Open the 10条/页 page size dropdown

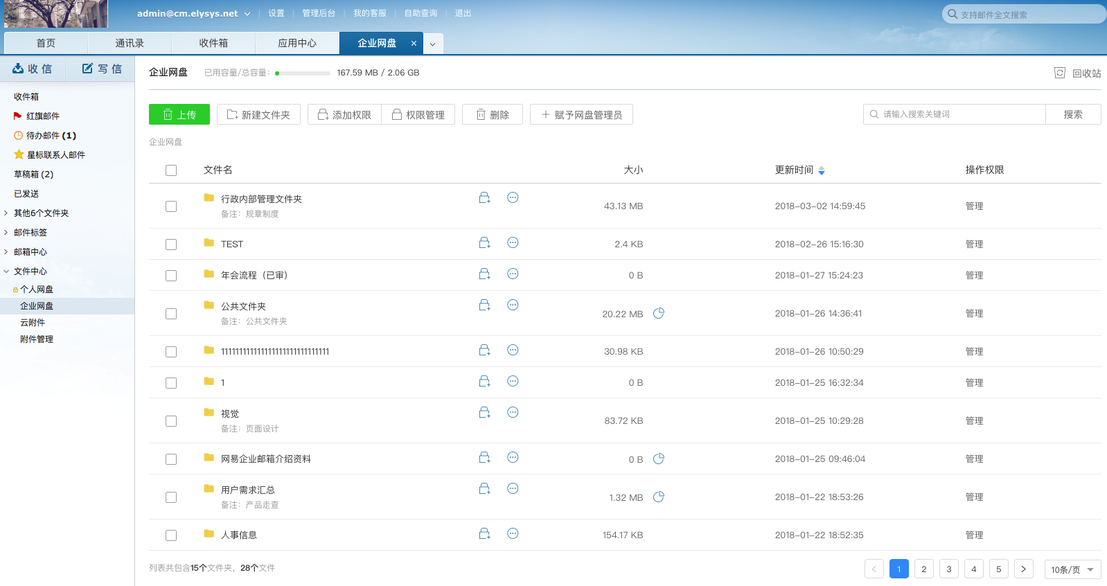pos(1072,569)
